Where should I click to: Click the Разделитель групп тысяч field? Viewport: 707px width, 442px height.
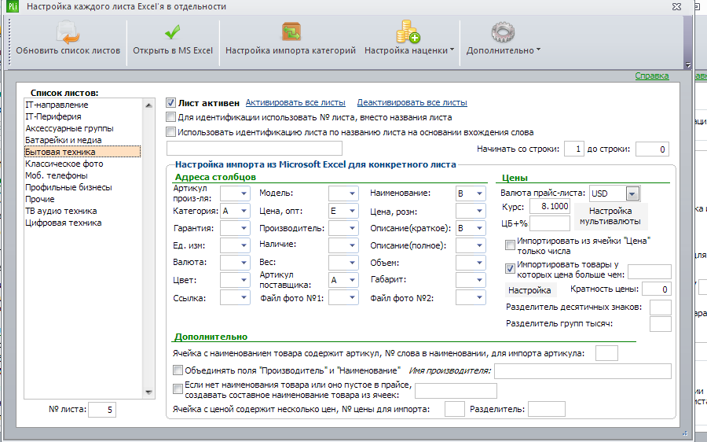661,324
